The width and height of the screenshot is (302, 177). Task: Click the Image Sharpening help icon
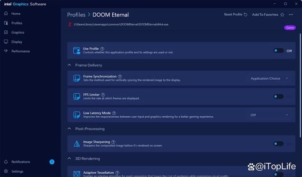tap(113, 142)
